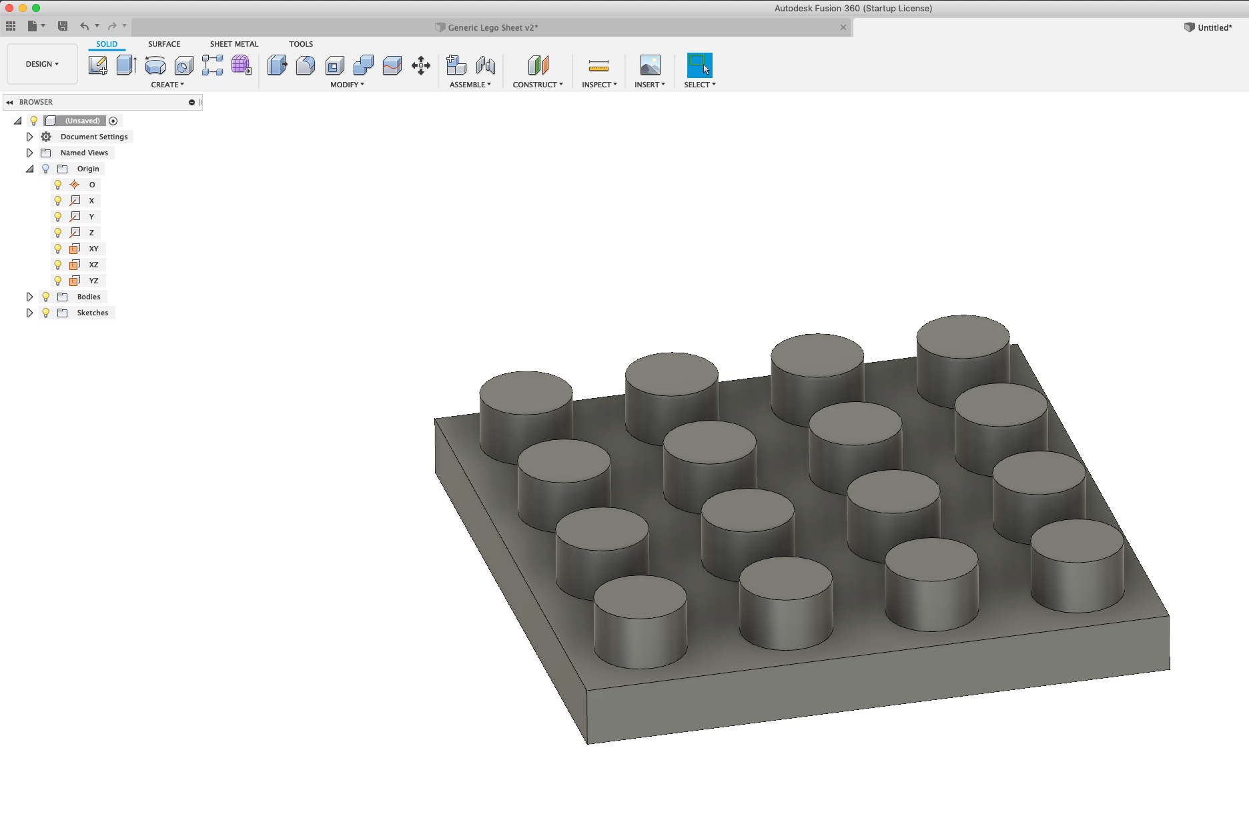Switch to the SURFACE tab
The image size is (1249, 814).
point(164,44)
